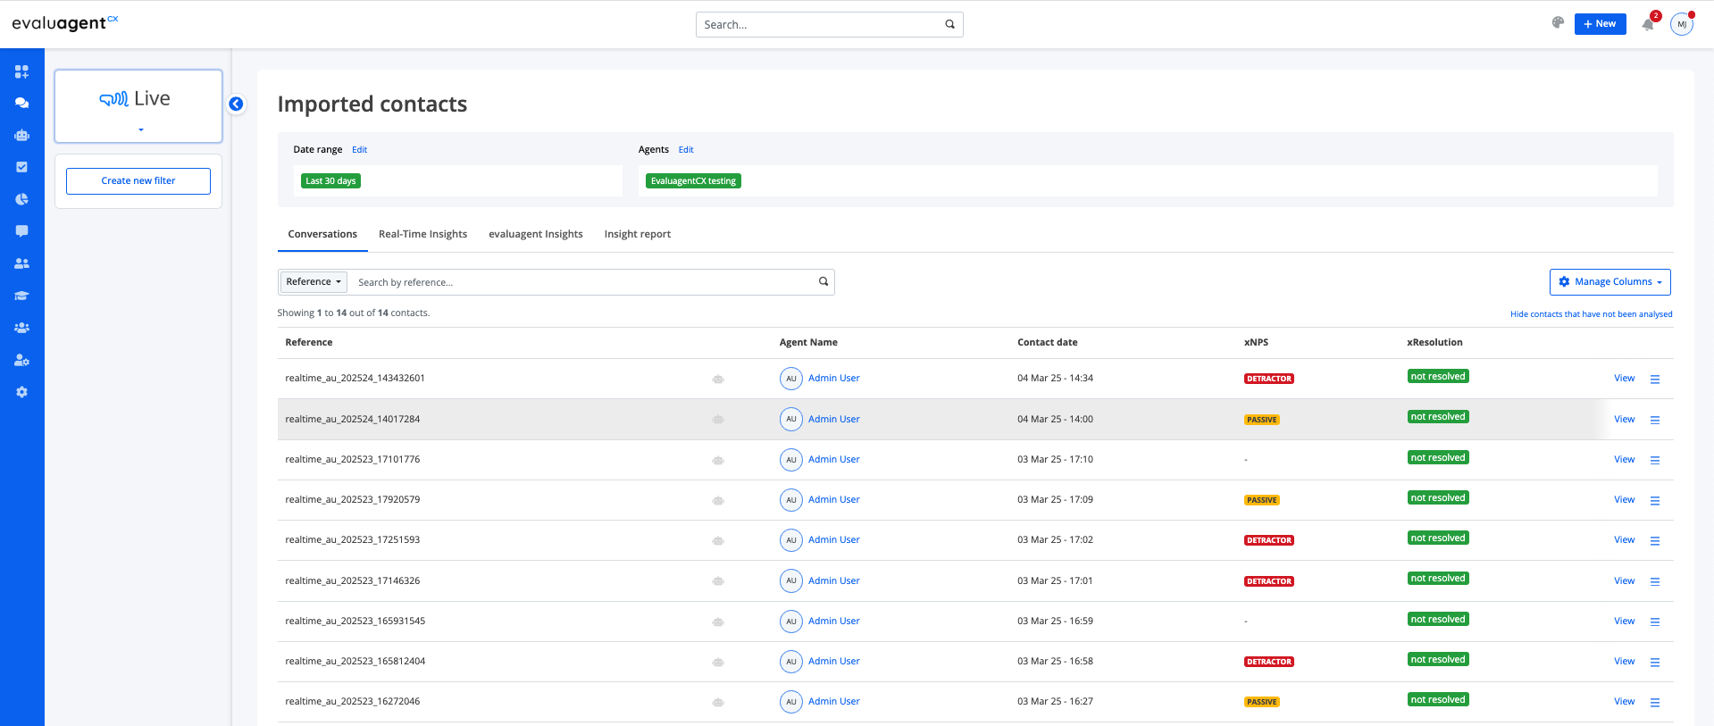The height and width of the screenshot is (726, 1714).
Task: Open row menu for realtime_au_202523_17920579
Action: pos(1655,500)
